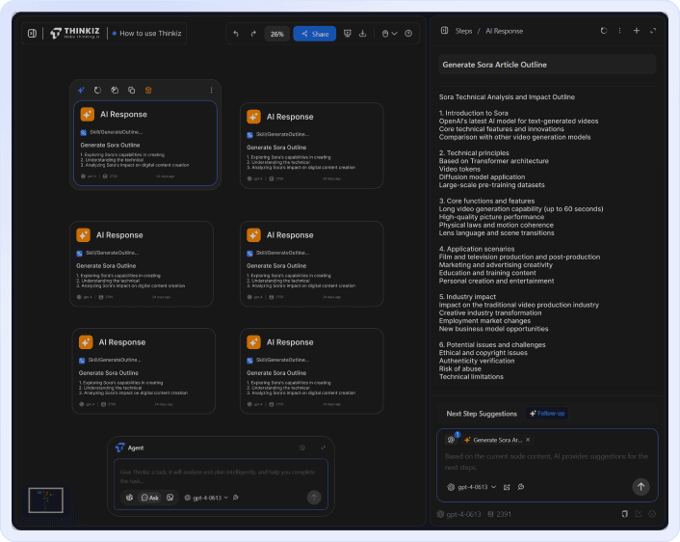Duplicate the selected node via copy icon
Image resolution: width=680 pixels, height=542 pixels.
(x=131, y=91)
